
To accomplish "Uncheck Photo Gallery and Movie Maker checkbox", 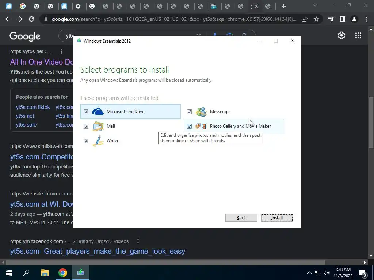I will [189, 126].
